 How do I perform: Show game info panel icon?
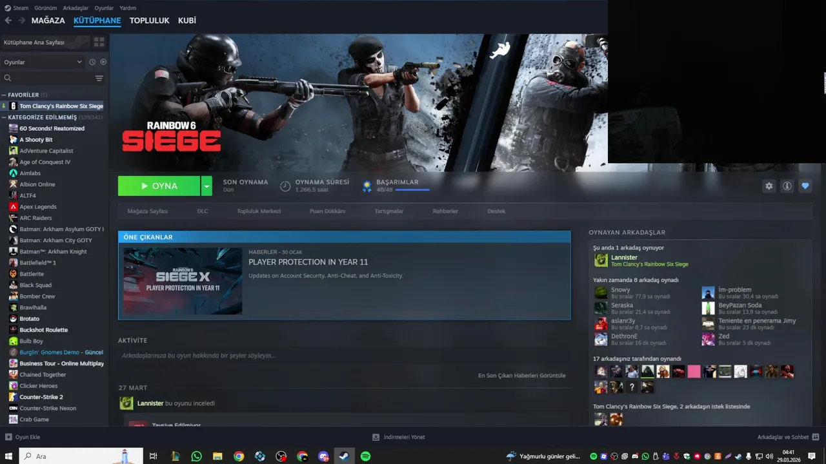[787, 186]
